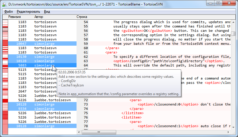Click horizontal scrollbar right arrow

coord(228,132)
